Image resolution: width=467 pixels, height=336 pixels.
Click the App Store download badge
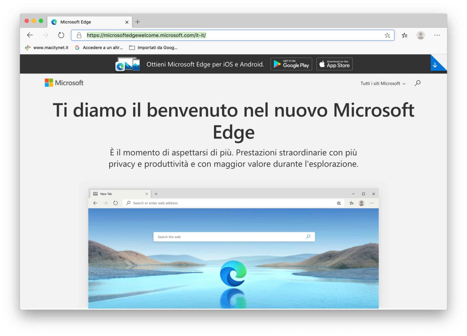(334, 64)
